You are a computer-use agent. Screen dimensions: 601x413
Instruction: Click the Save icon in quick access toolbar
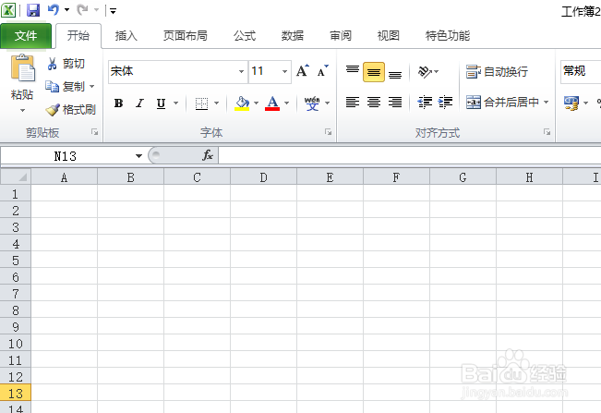pyautogui.click(x=33, y=10)
